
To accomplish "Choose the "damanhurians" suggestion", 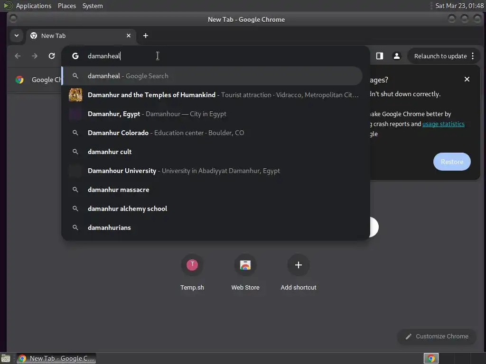I will pos(212,227).
